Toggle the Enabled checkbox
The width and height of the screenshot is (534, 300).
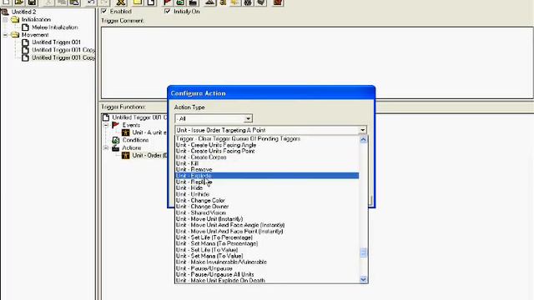coord(104,11)
